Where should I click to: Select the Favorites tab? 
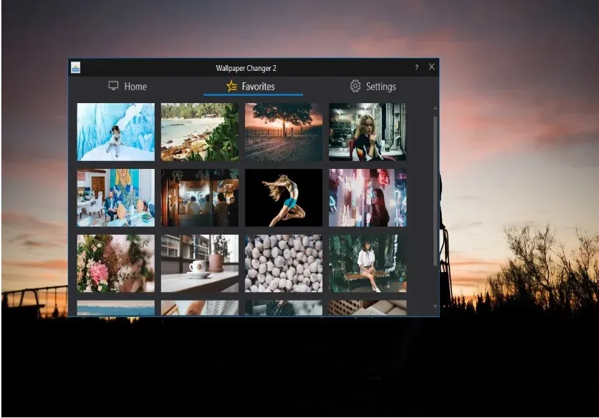click(253, 87)
